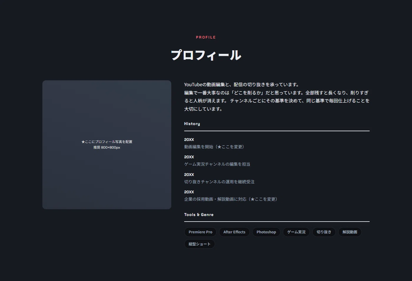Click the intro line starting with YouTubeの動画編集と
The height and width of the screenshot is (281, 412).
coord(242,85)
